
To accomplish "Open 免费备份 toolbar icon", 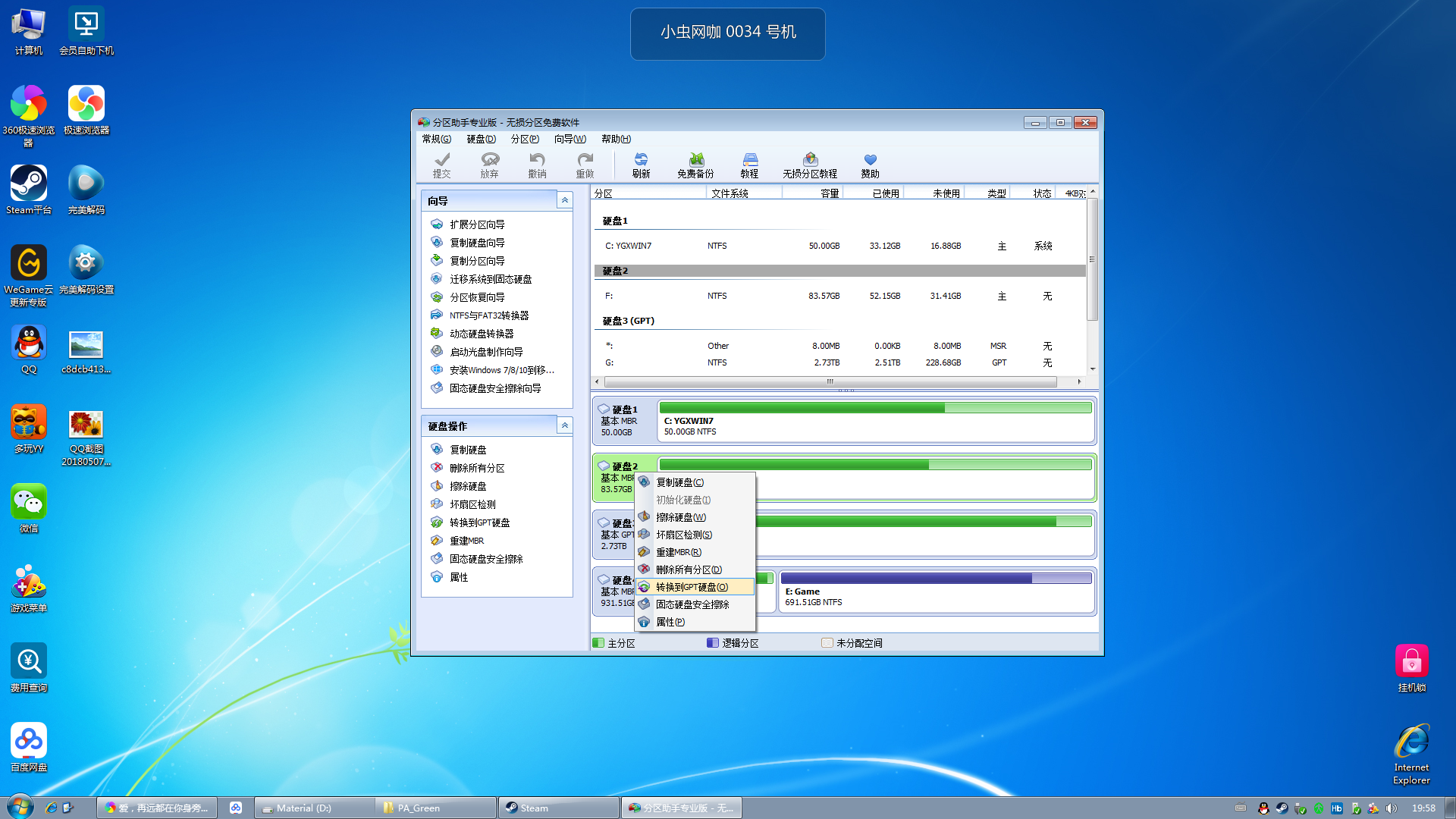I will (x=695, y=165).
